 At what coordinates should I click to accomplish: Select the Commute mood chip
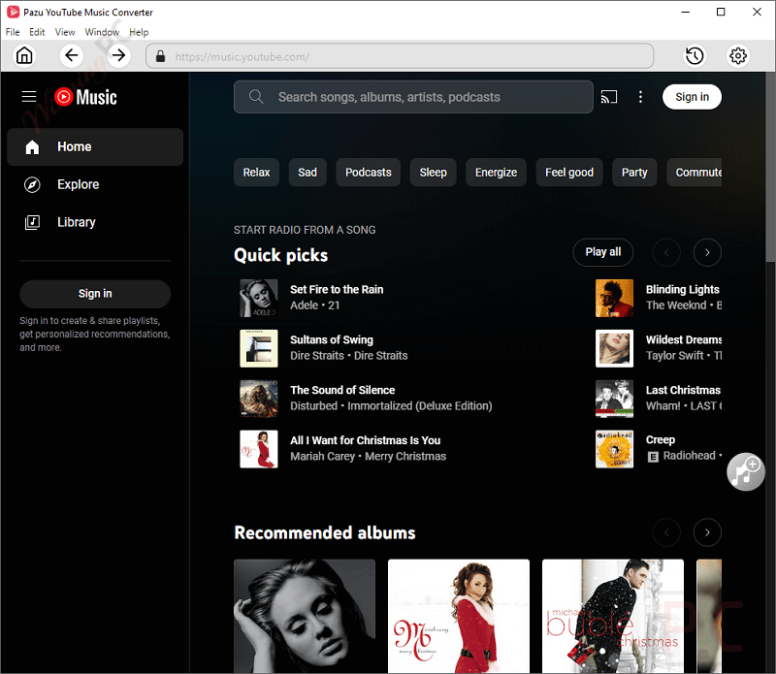point(695,173)
